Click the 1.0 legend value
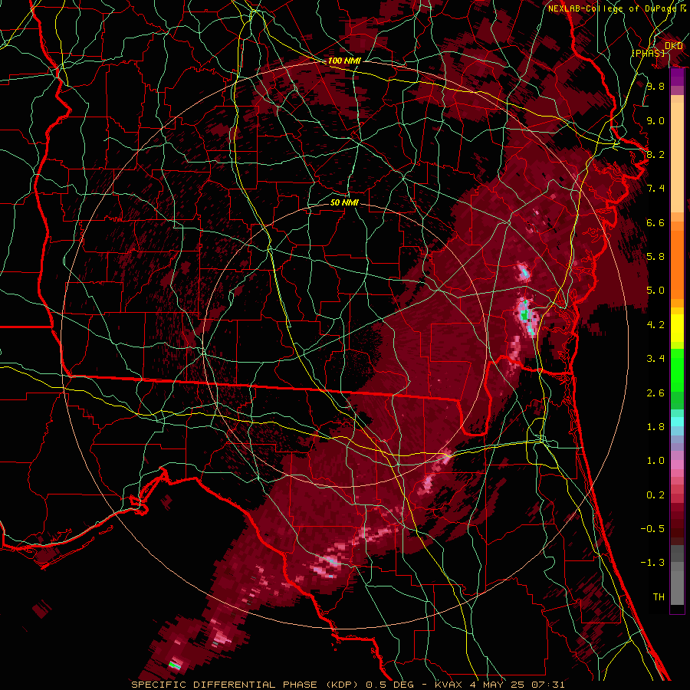The height and width of the screenshot is (690, 690). pos(655,461)
